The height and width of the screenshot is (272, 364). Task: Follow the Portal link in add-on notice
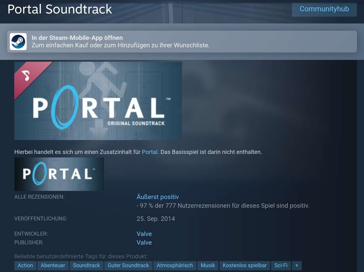click(x=150, y=152)
